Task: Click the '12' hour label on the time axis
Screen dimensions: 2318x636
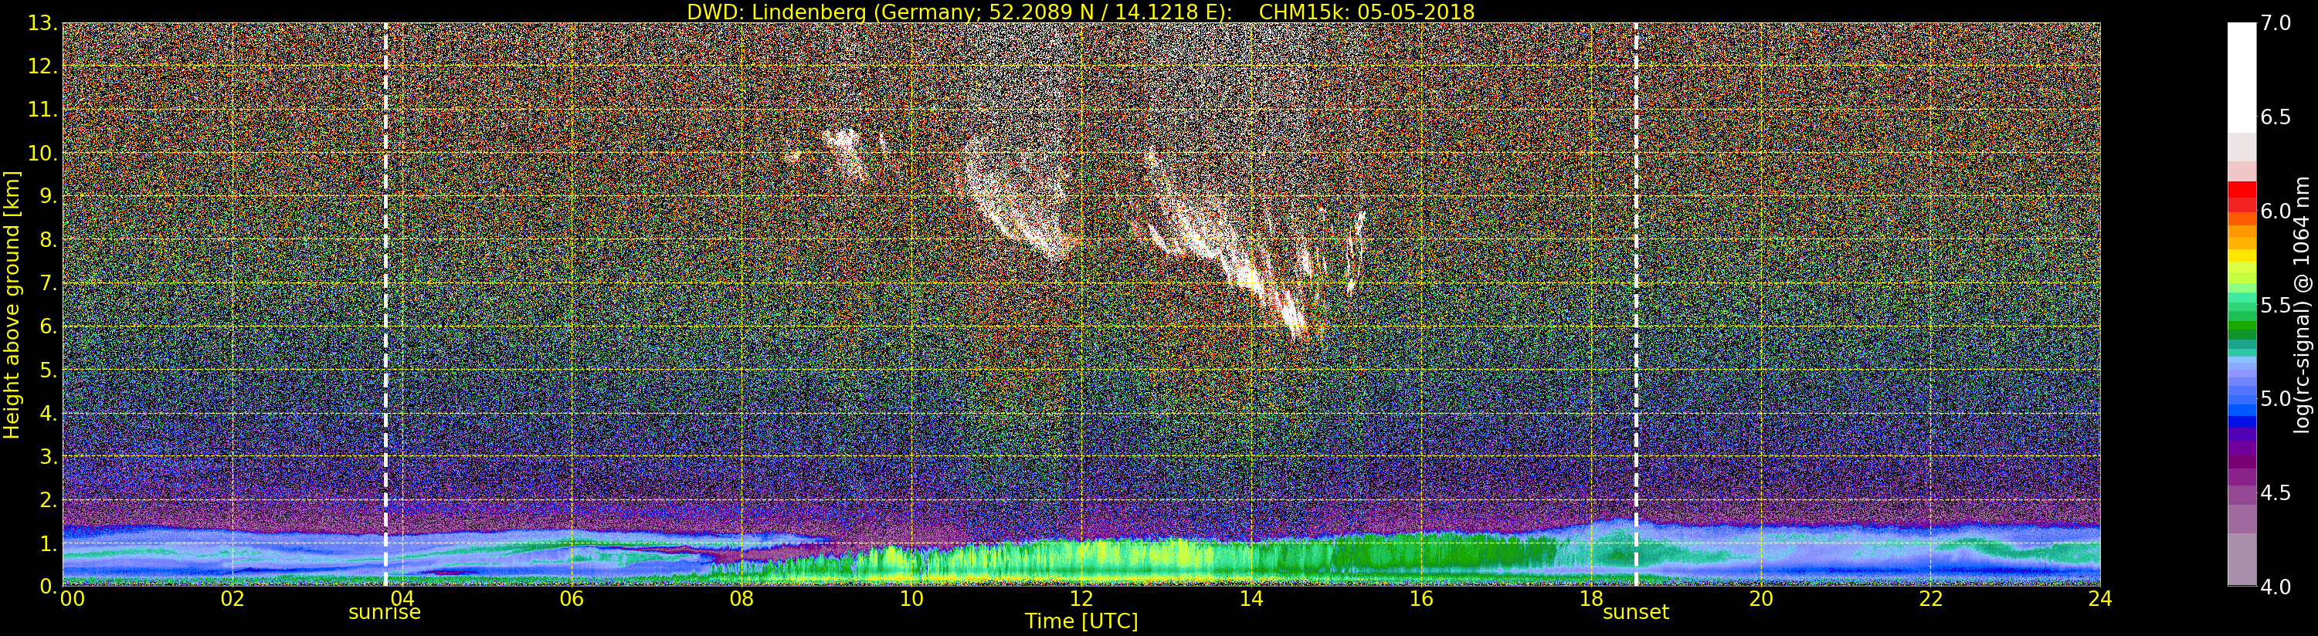Action: pyautogui.click(x=1081, y=598)
